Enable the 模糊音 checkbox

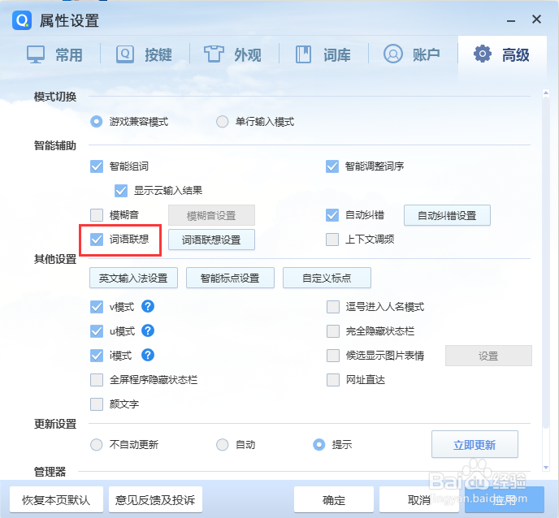96,215
